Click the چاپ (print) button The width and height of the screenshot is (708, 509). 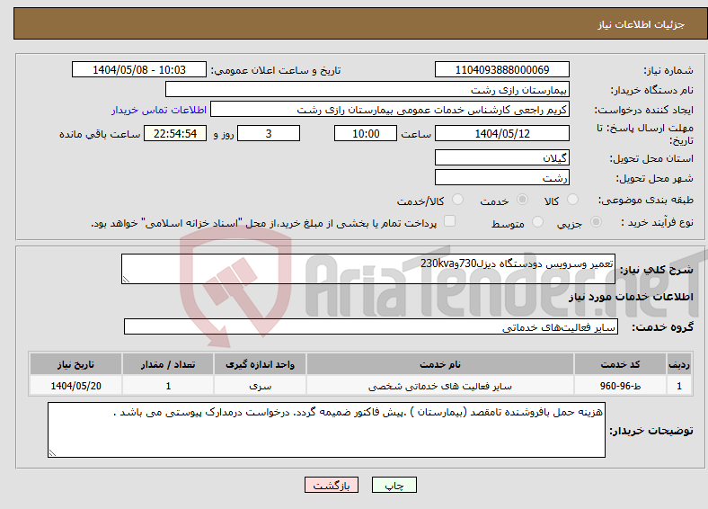click(394, 485)
